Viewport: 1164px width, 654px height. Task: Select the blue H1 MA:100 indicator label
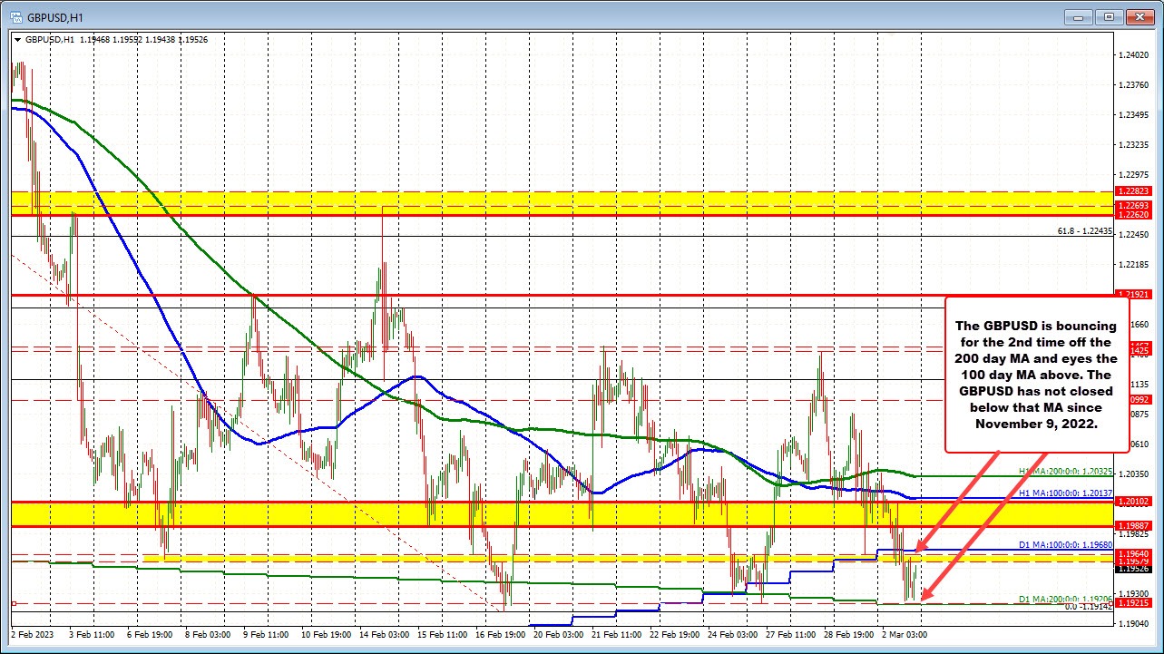[x=1065, y=493]
